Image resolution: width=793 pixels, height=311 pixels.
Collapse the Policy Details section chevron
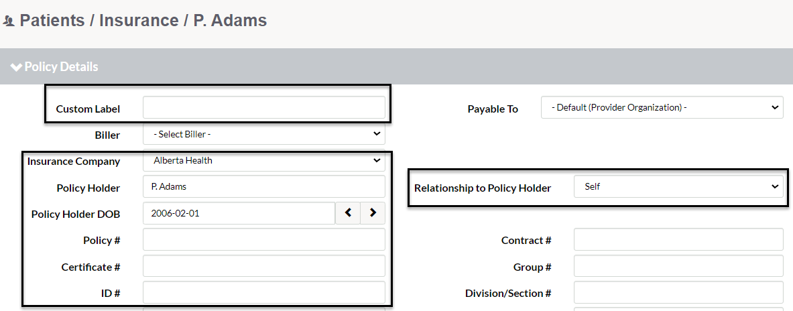(16, 67)
